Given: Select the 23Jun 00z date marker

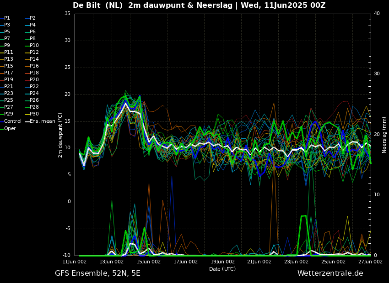Looking at the screenshot, I should tap(296, 262).
